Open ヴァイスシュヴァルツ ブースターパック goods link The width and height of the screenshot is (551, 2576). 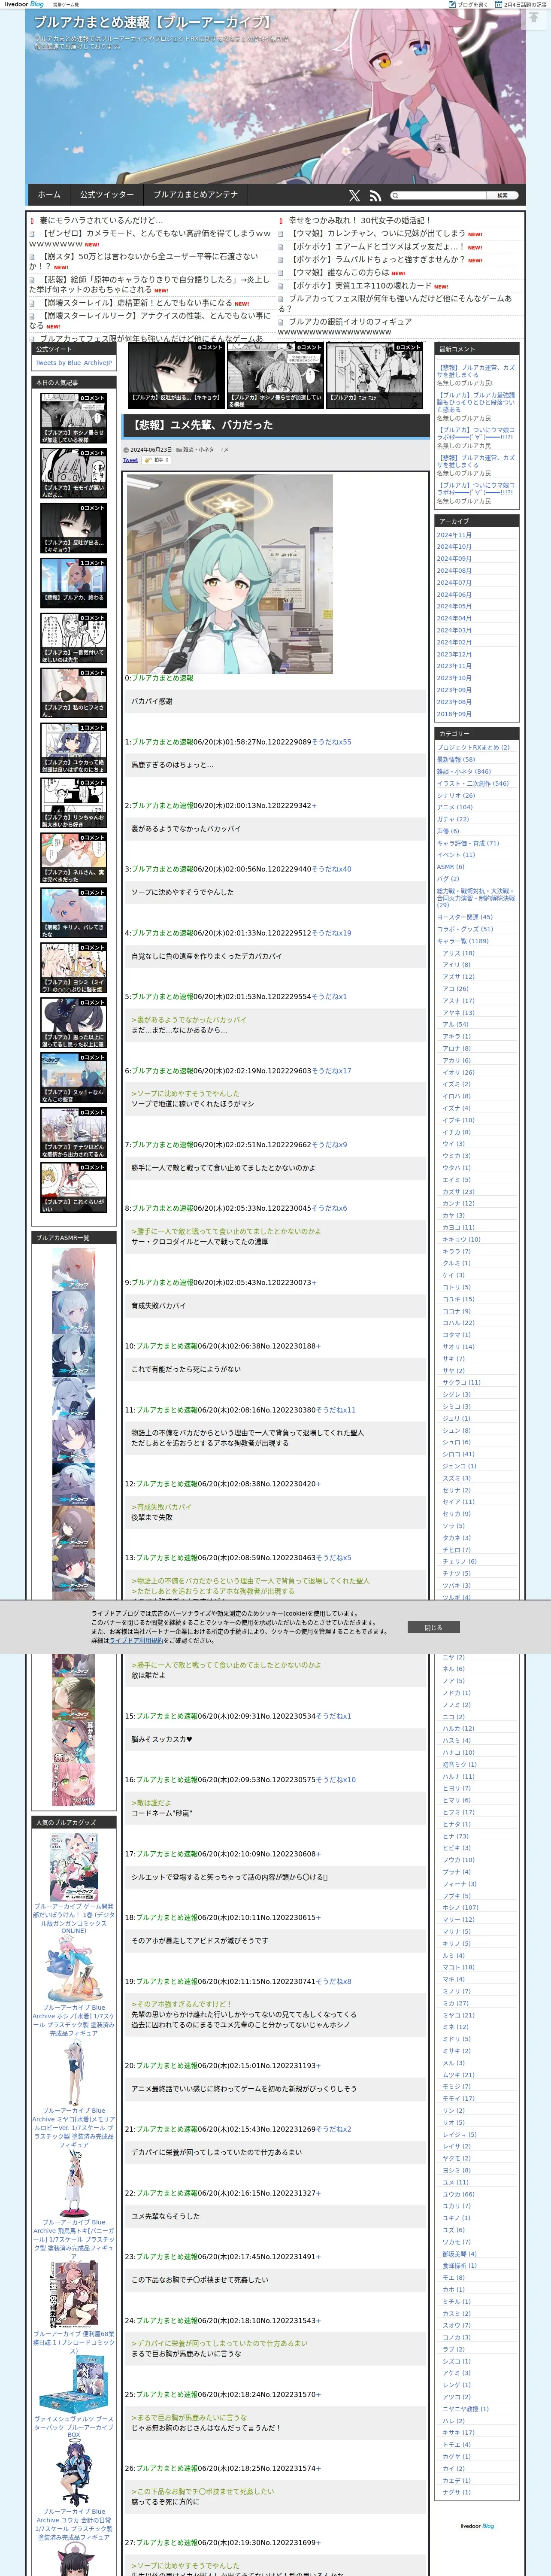coord(74,2426)
